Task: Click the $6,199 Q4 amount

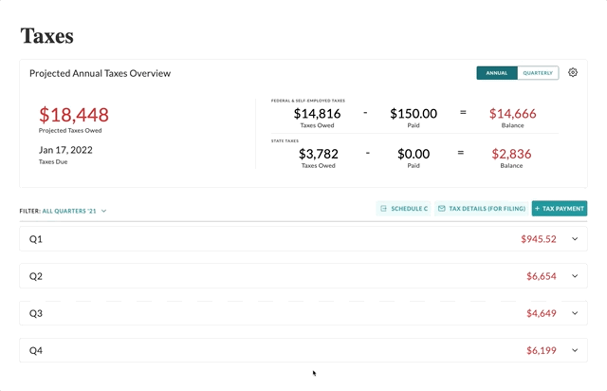Action: tap(542, 350)
